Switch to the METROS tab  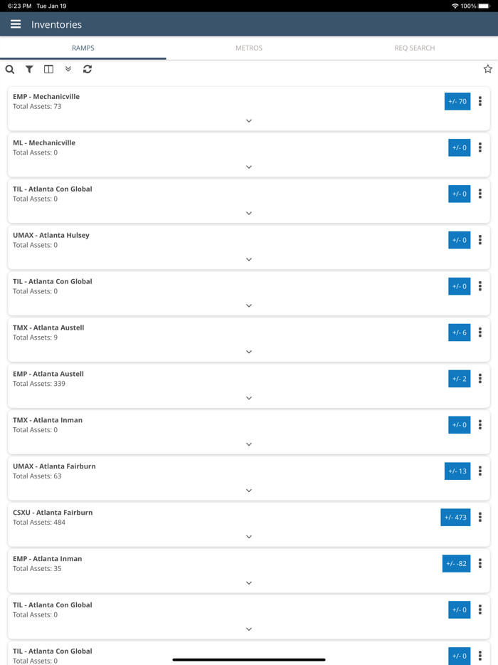(249, 48)
